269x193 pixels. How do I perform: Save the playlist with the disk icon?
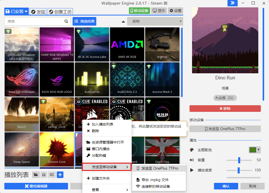(44, 175)
